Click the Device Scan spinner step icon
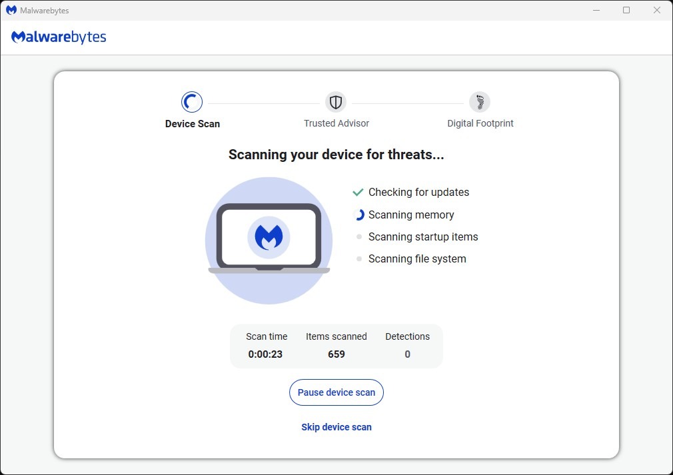This screenshot has height=475, width=673. click(x=192, y=102)
